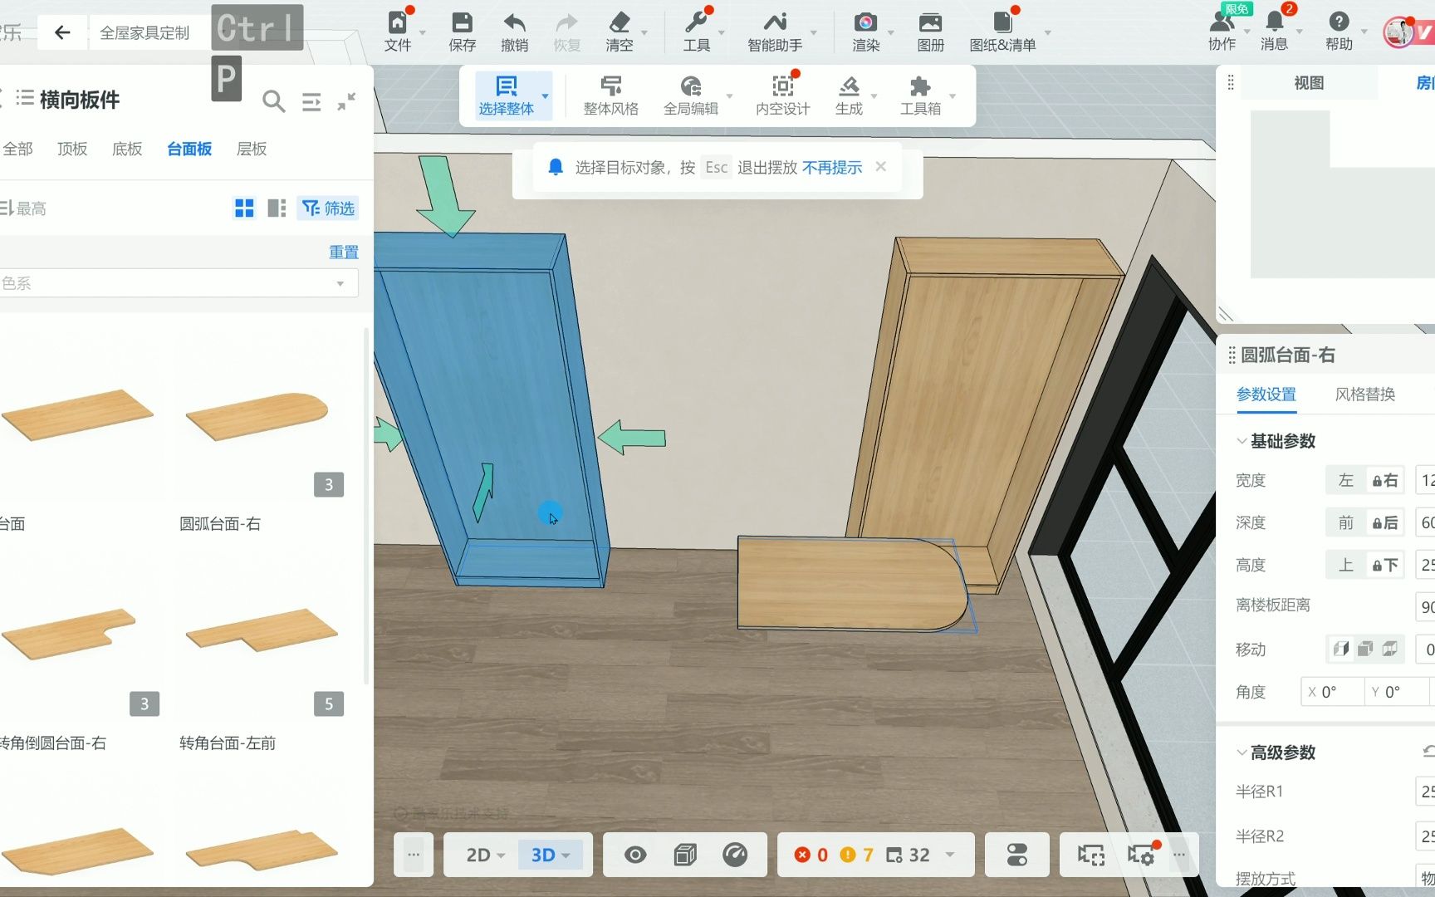Viewport: 1435px width, 897px height.
Task: Click the 重置 reset link
Action: click(x=344, y=252)
